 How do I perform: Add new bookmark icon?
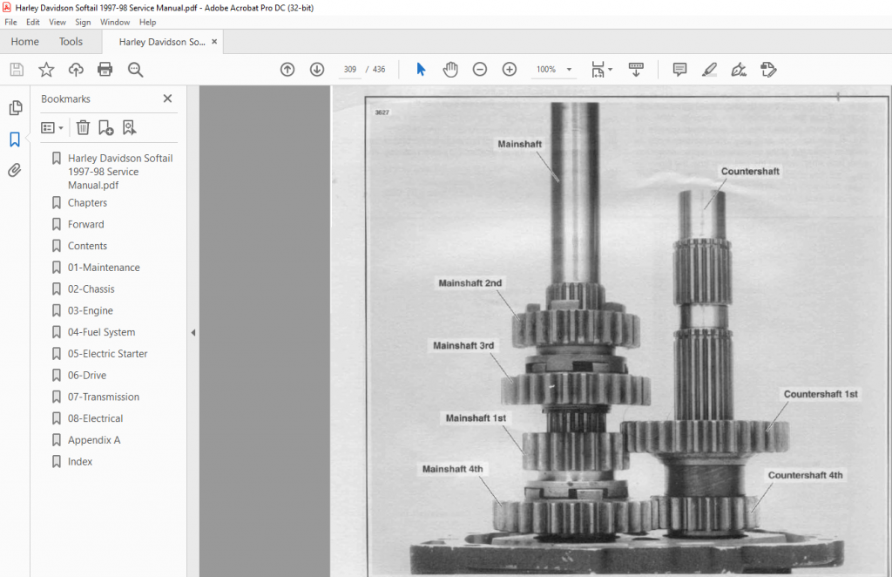105,127
